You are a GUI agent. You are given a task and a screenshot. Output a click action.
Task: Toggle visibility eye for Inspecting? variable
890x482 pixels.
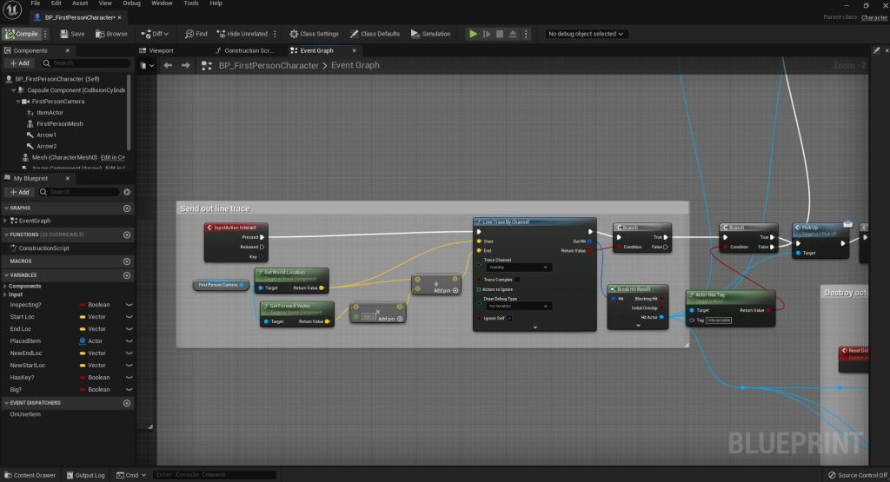(x=129, y=305)
